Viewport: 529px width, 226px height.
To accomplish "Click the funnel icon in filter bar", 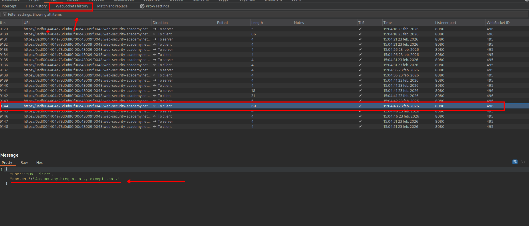I will click(x=5, y=15).
